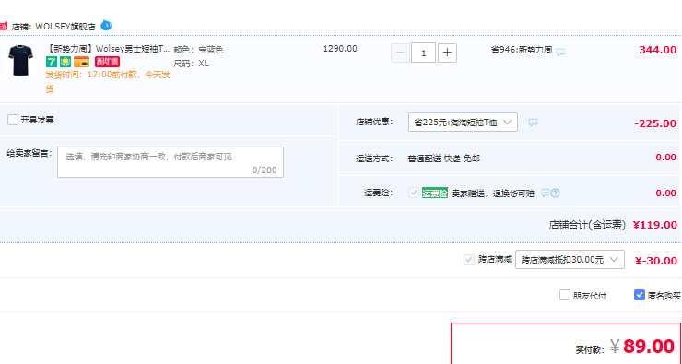682x364 pixels.
Task: Open the 跨店满减抵扣30.00元 dropdown
Action: coord(570,260)
